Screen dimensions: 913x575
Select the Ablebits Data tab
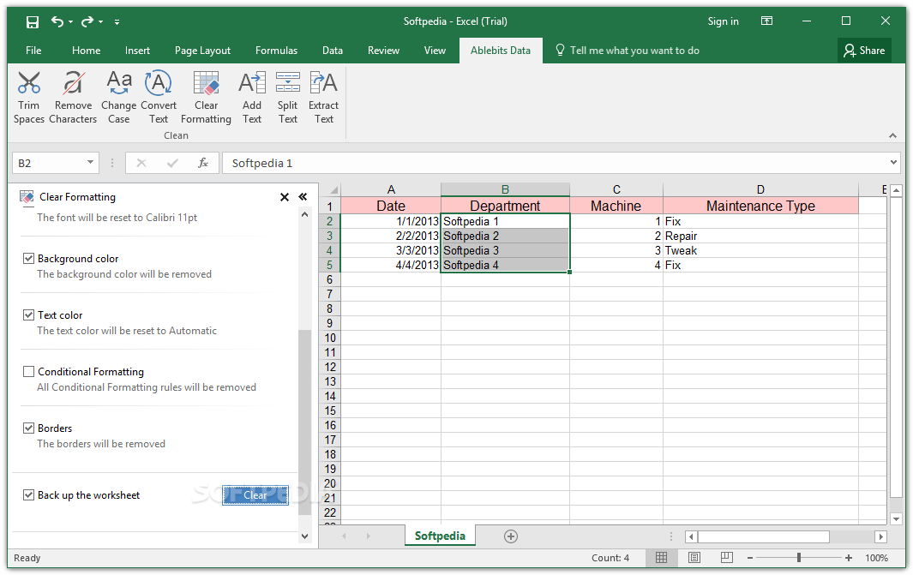pos(501,51)
